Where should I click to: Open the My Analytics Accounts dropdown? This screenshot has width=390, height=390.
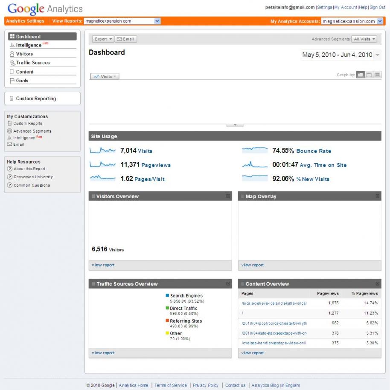pos(380,21)
